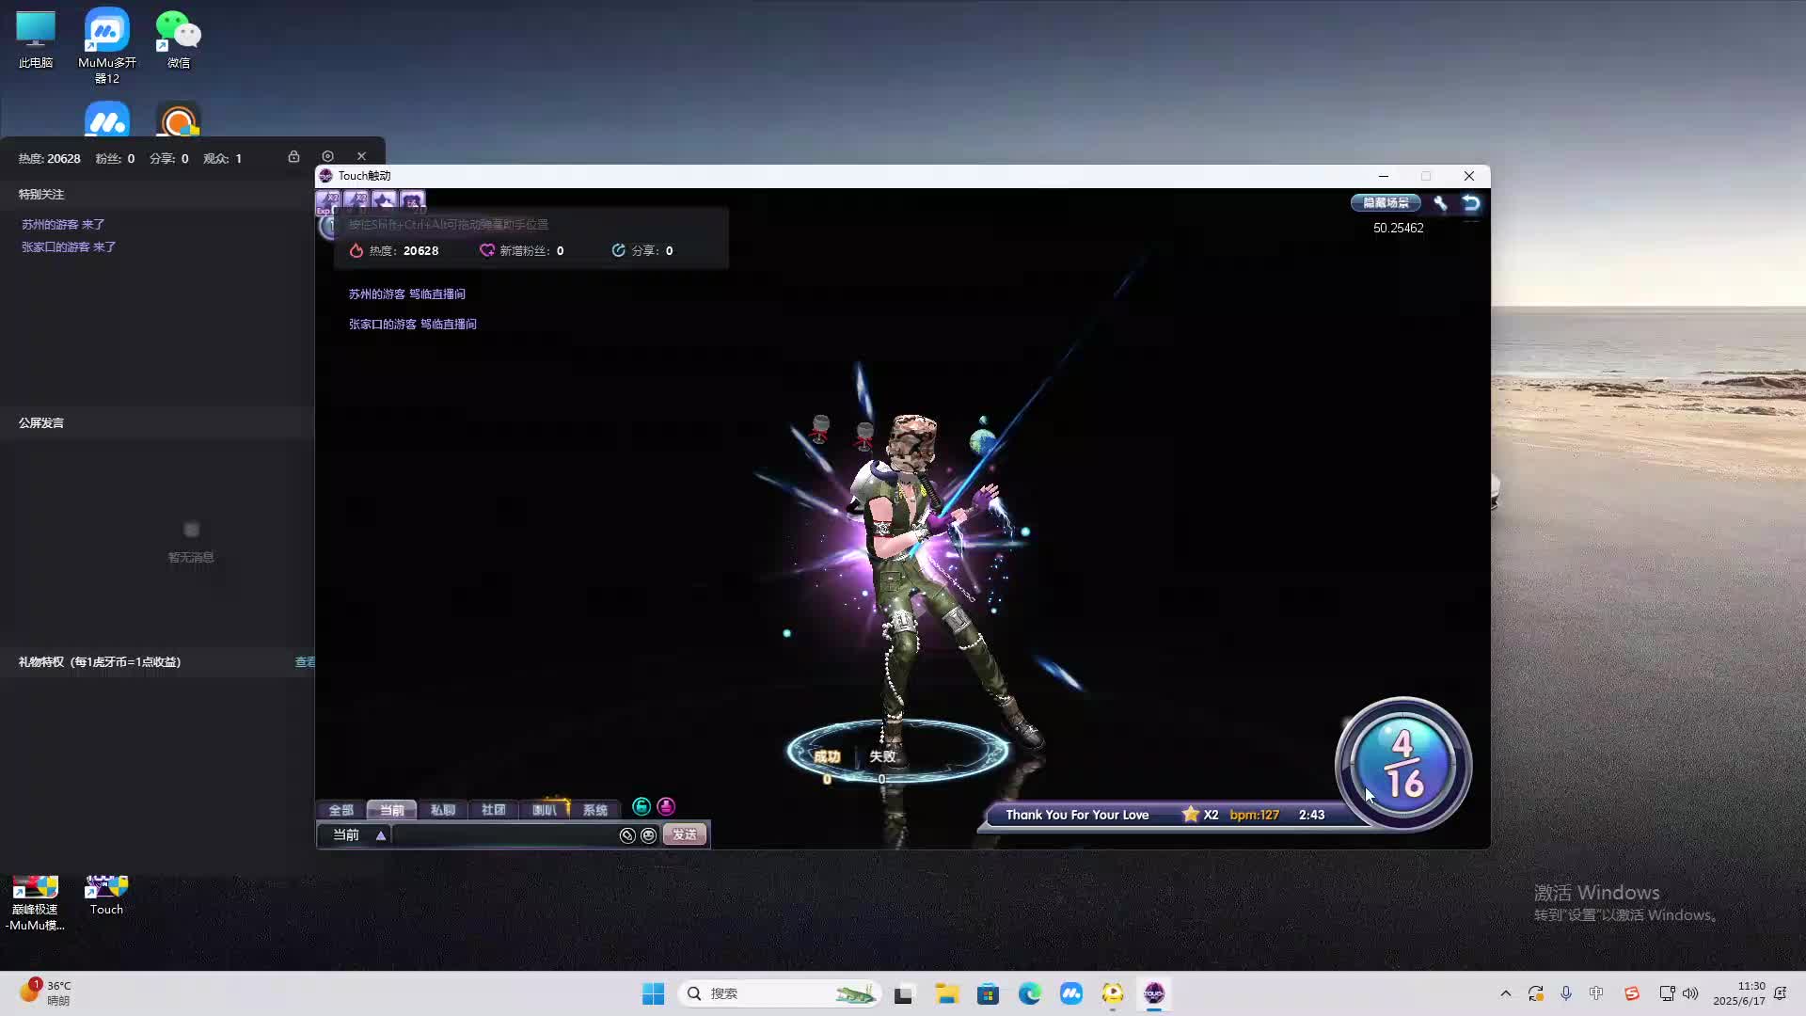1806x1016 pixels.
Task: Open the emoji smiley picker
Action: pyautogui.click(x=648, y=835)
